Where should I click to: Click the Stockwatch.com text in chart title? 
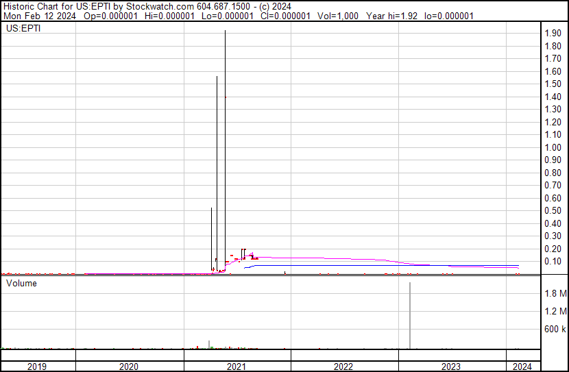pyautogui.click(x=149, y=6)
